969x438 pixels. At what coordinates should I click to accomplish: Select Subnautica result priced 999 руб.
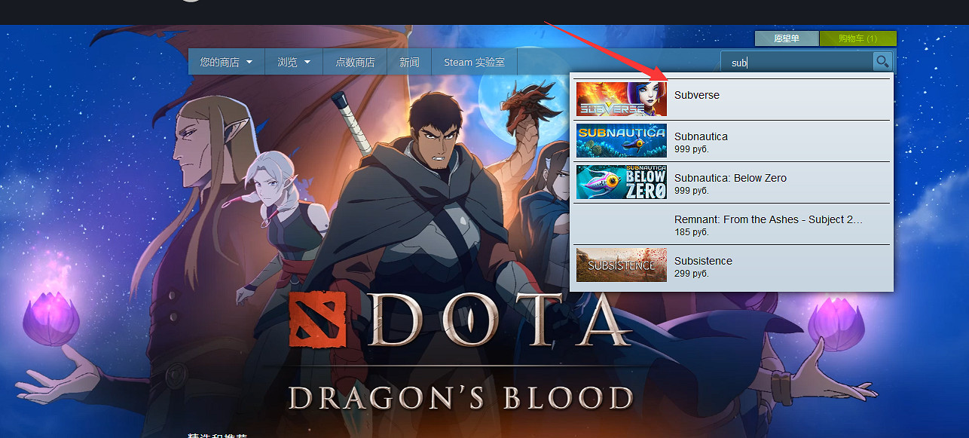coord(732,141)
